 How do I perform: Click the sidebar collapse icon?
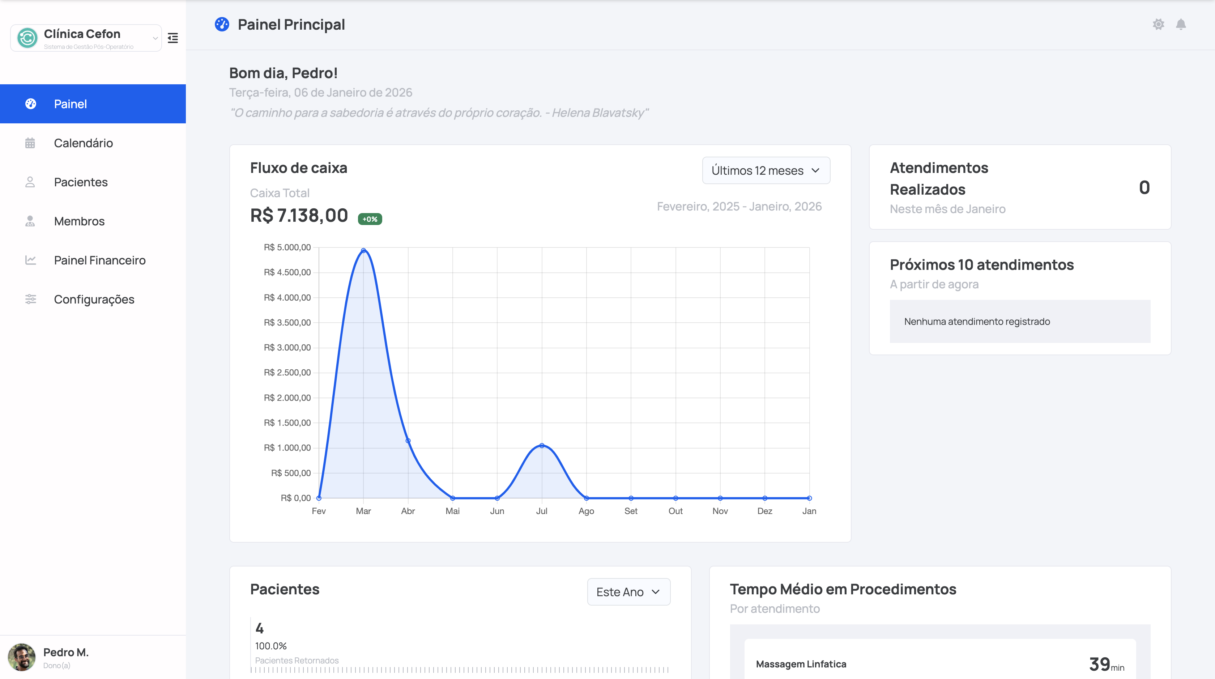coord(172,38)
